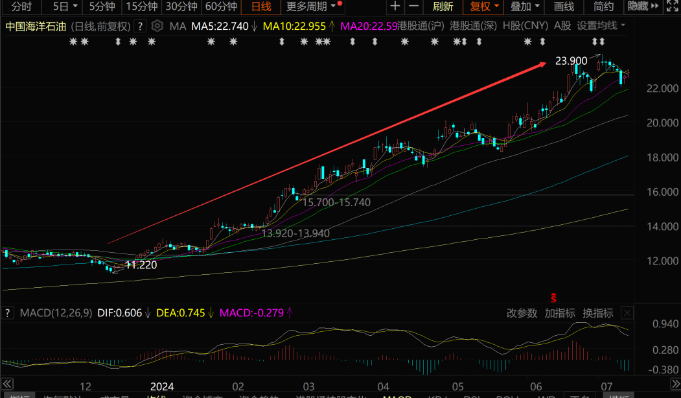The width and height of the screenshot is (681, 398).
Task: Toggle 简约 simple mode
Action: click(604, 6)
